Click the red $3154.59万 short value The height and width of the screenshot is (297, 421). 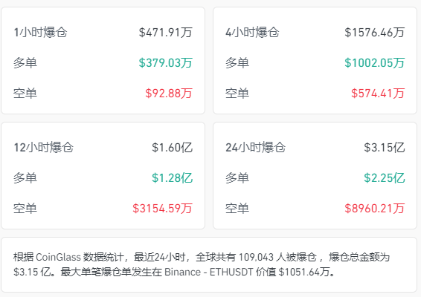click(x=162, y=209)
